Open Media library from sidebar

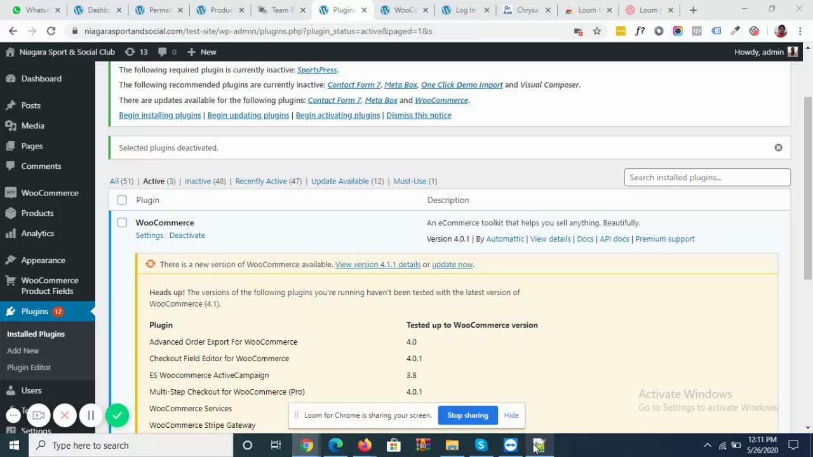[x=32, y=126]
